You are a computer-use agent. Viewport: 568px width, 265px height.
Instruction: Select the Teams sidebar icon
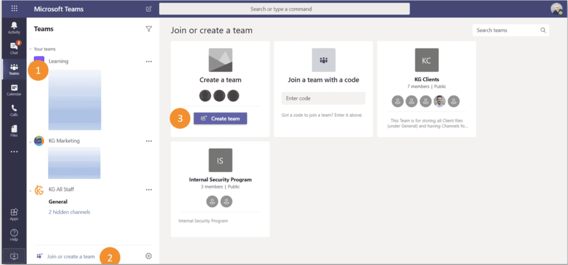pos(14,69)
